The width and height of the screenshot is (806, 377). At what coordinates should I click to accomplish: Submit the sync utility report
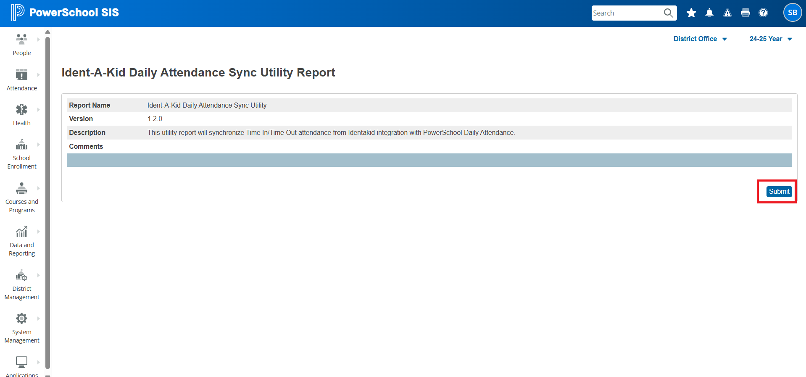(779, 191)
